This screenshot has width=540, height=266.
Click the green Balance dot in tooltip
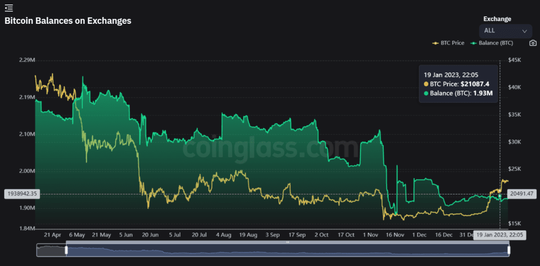coord(427,93)
